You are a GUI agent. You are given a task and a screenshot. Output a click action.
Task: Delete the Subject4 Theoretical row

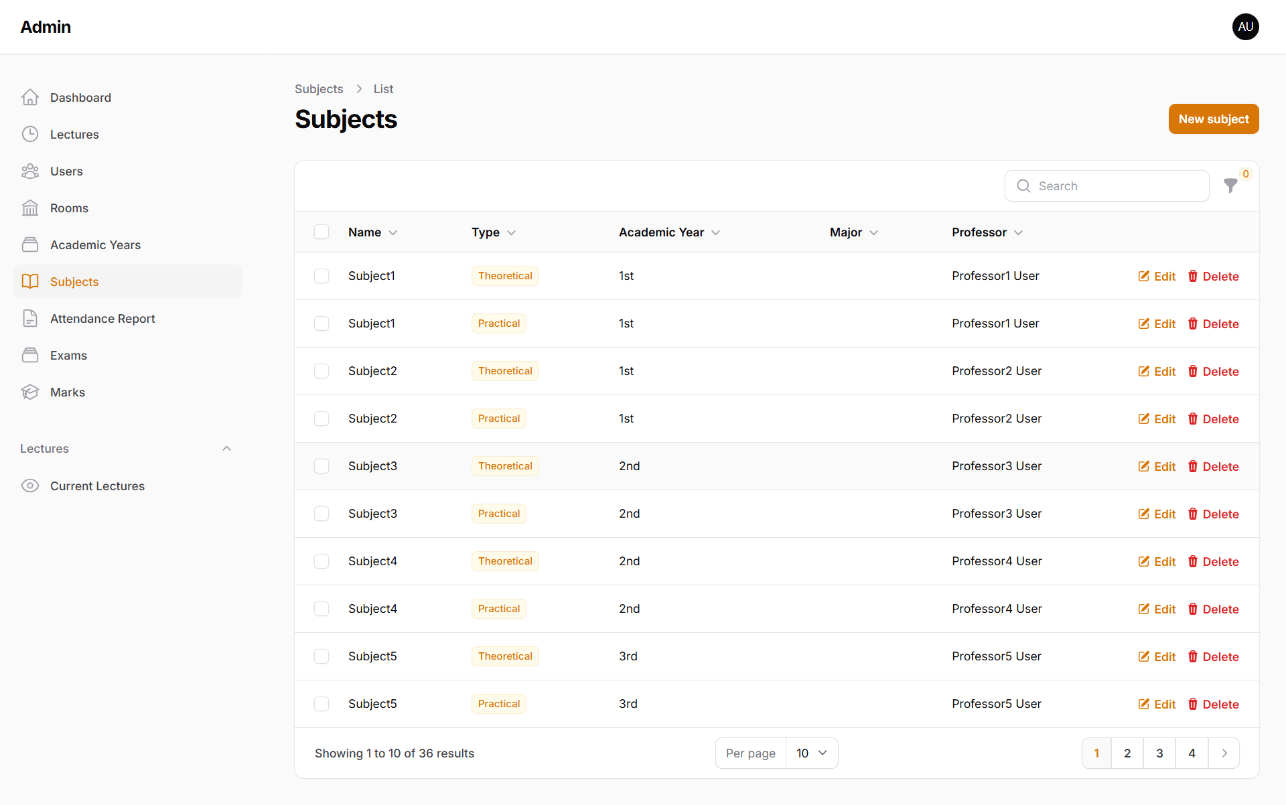(1213, 561)
